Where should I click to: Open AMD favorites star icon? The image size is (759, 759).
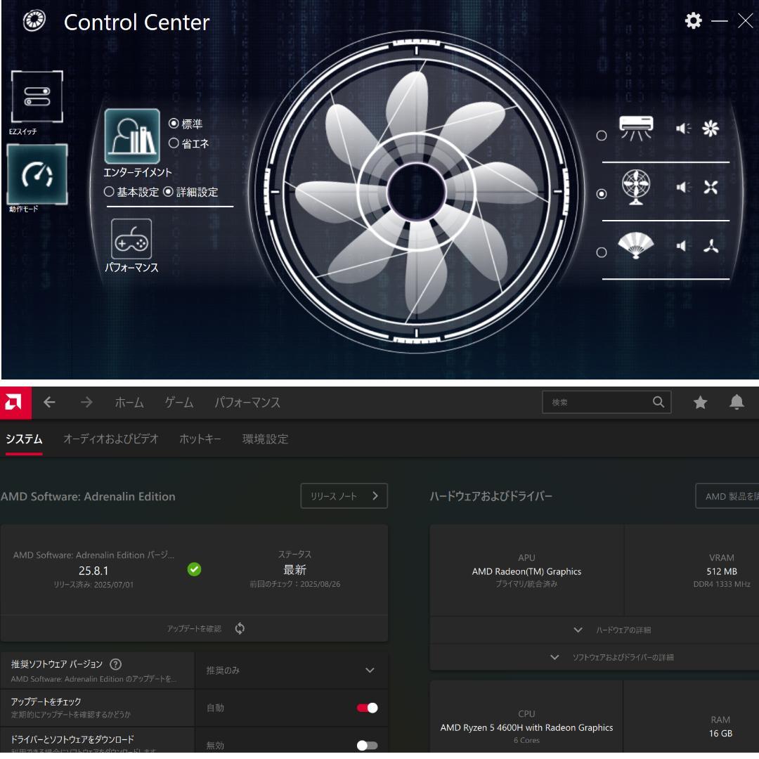coord(700,402)
